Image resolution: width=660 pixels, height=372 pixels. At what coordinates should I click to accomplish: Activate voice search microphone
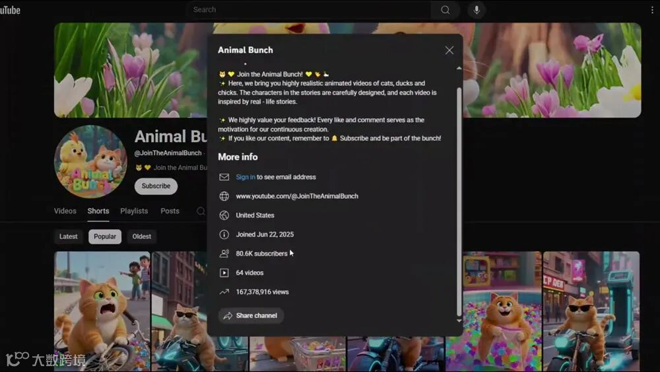click(477, 10)
